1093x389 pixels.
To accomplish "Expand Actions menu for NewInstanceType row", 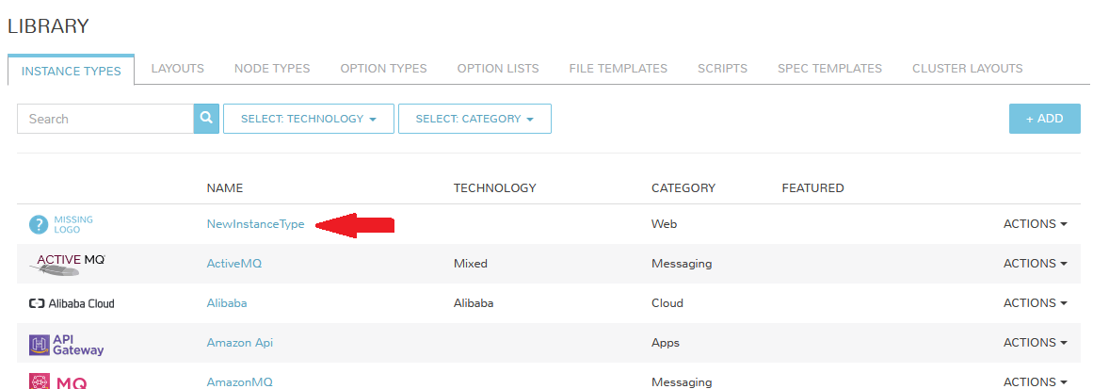I will click(x=1035, y=224).
